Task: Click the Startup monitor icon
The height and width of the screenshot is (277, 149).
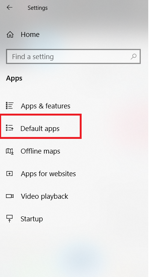Action: point(9,219)
